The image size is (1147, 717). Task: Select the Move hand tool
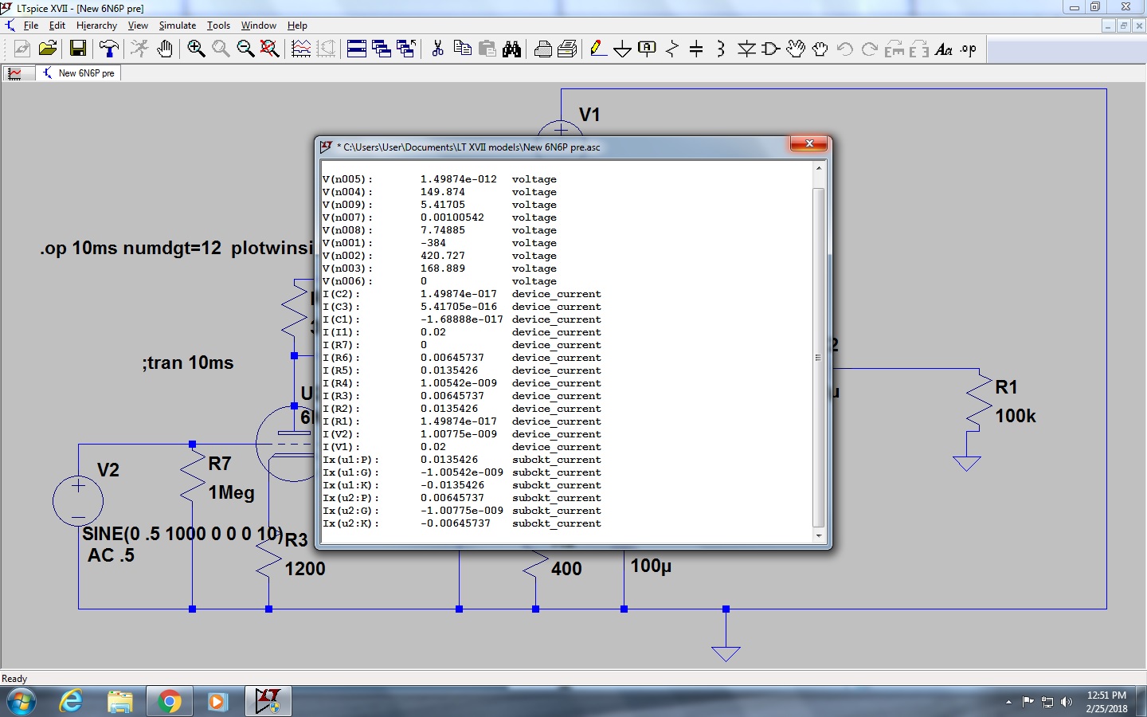796,49
